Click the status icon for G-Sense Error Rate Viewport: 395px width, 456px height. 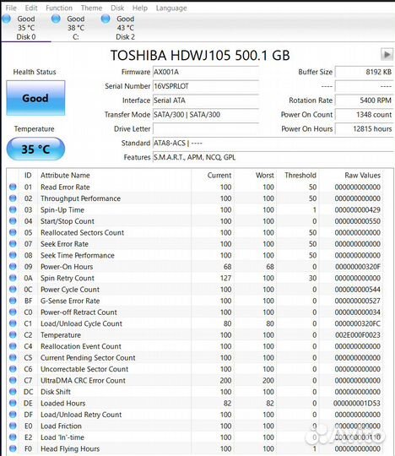(13, 301)
